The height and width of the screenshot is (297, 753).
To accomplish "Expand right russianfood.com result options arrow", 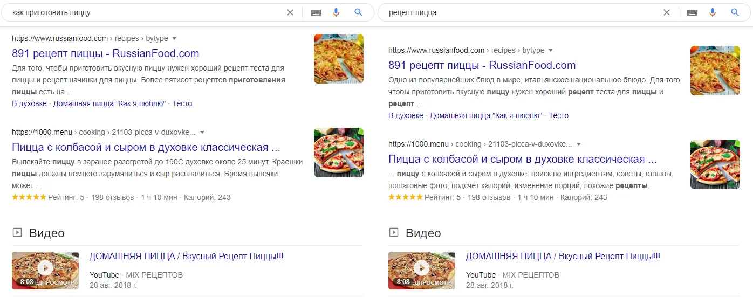I will click(x=551, y=51).
